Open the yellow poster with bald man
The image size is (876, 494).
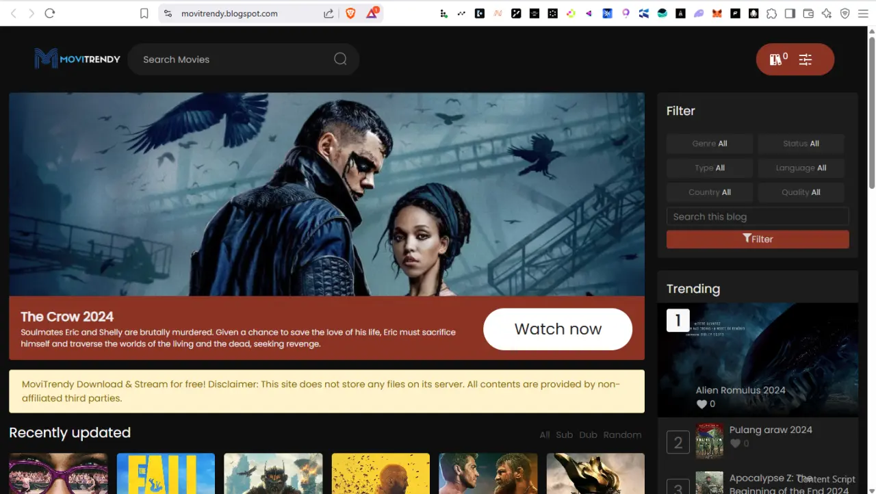point(381,473)
